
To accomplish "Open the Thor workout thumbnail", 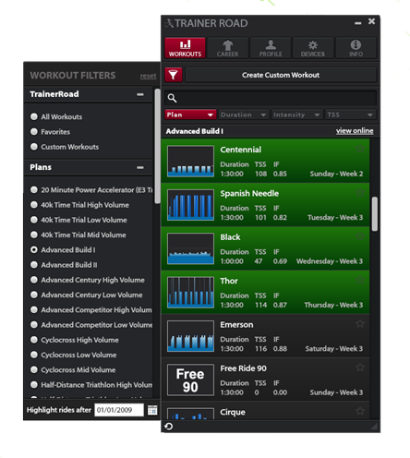I will 190,292.
